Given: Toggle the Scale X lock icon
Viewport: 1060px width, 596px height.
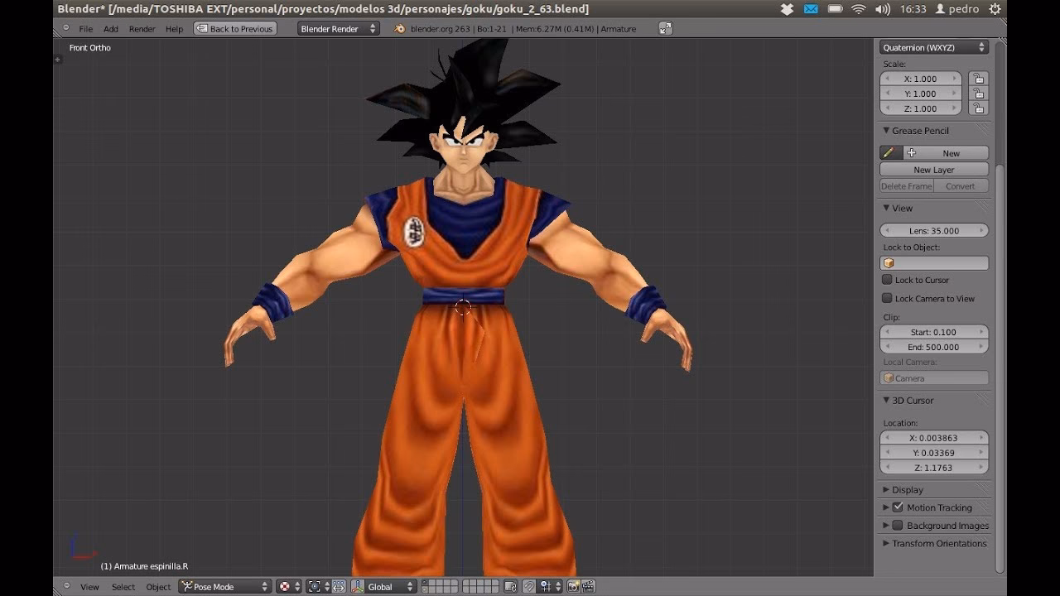Looking at the screenshot, I should click(x=979, y=79).
